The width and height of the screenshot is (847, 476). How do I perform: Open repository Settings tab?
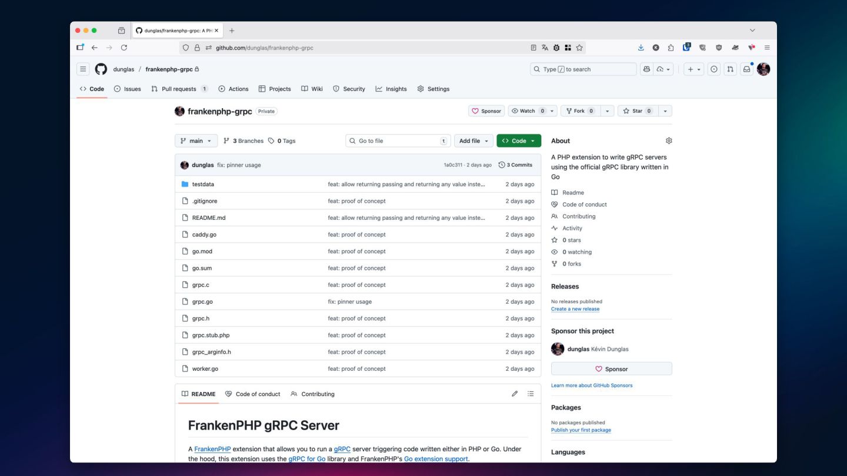(433, 89)
